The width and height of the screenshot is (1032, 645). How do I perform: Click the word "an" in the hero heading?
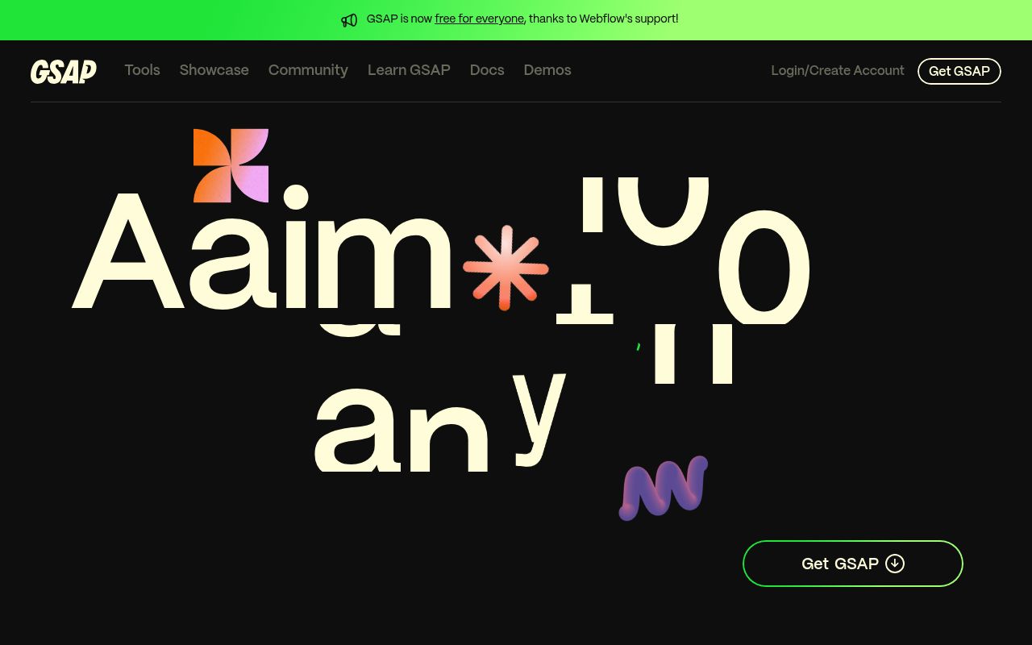(x=401, y=431)
